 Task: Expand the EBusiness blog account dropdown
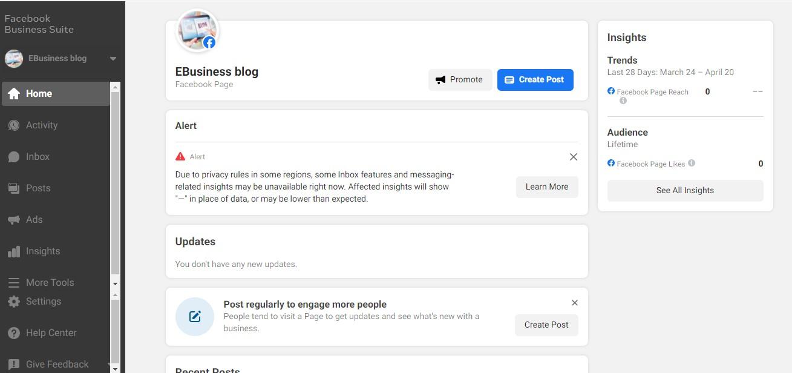pos(113,59)
